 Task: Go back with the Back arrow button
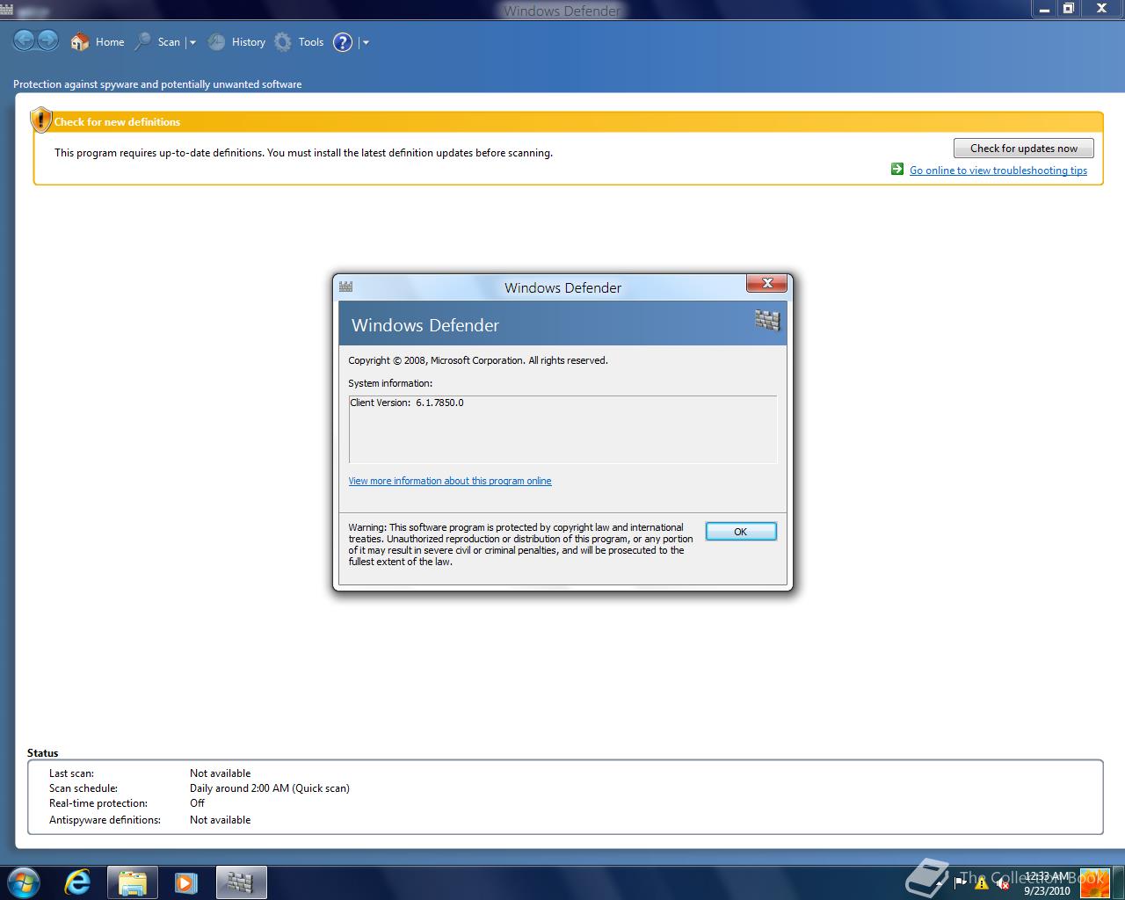tap(24, 40)
